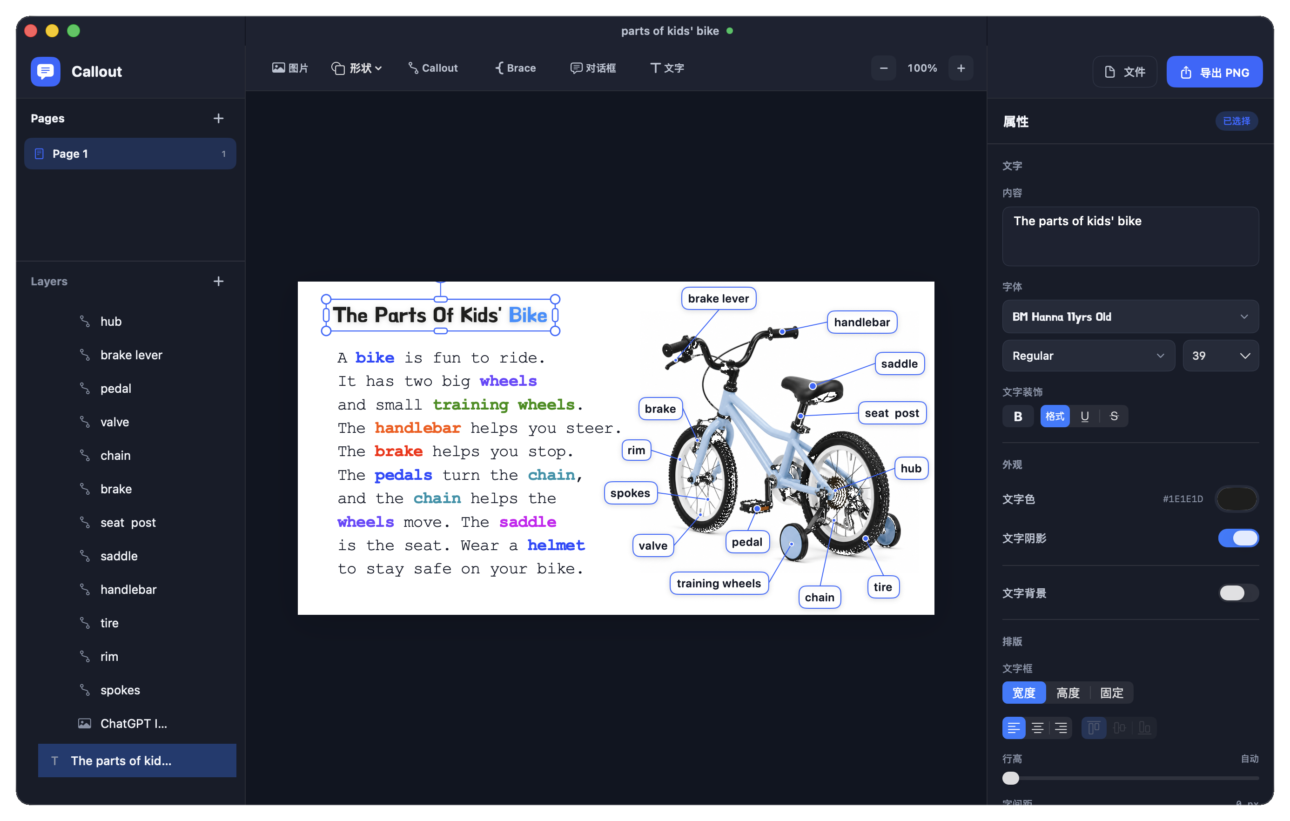Add a 对话框 speech bubble

593,68
